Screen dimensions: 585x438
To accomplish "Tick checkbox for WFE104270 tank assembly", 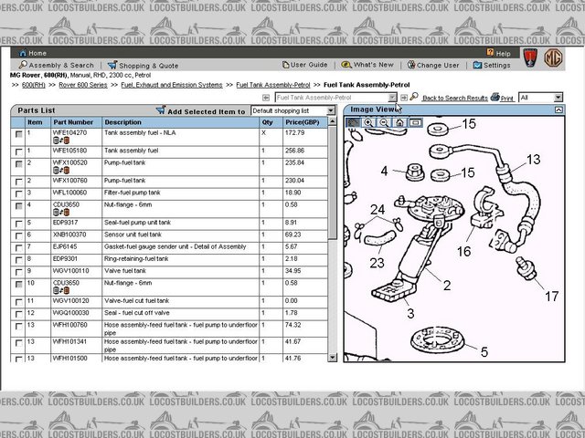I will coord(18,134).
